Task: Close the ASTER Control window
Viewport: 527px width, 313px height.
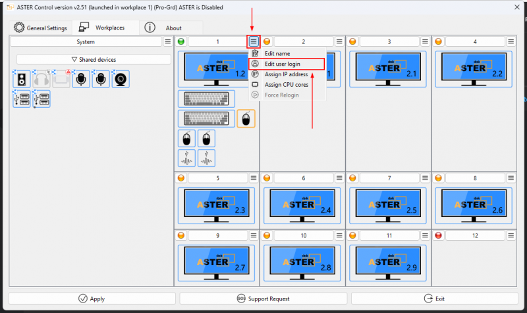Action: coord(517,7)
